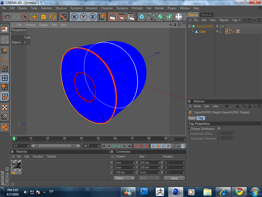Select the Texture mode icon
Image resolution: width=262 pixels, height=197 pixels.
click(x=5, y=107)
